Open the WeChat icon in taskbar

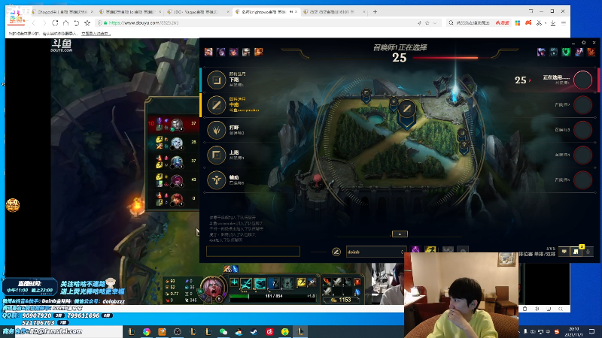(x=223, y=332)
